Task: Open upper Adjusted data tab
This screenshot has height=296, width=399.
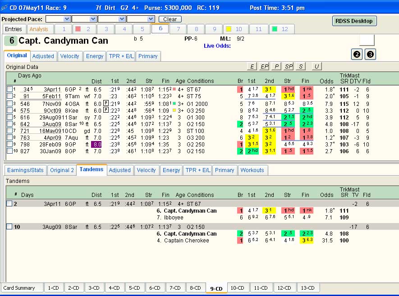Action: click(43, 56)
